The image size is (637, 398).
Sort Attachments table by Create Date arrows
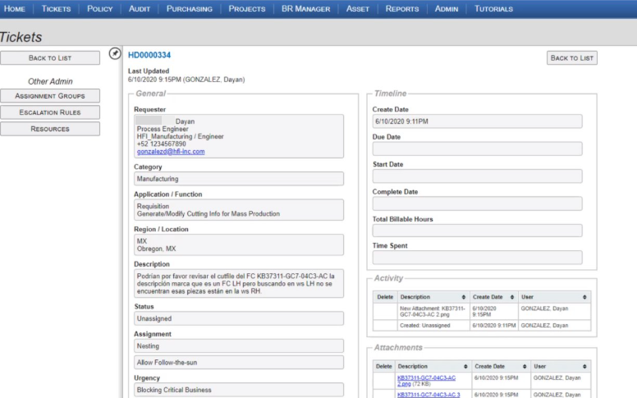[522, 366]
